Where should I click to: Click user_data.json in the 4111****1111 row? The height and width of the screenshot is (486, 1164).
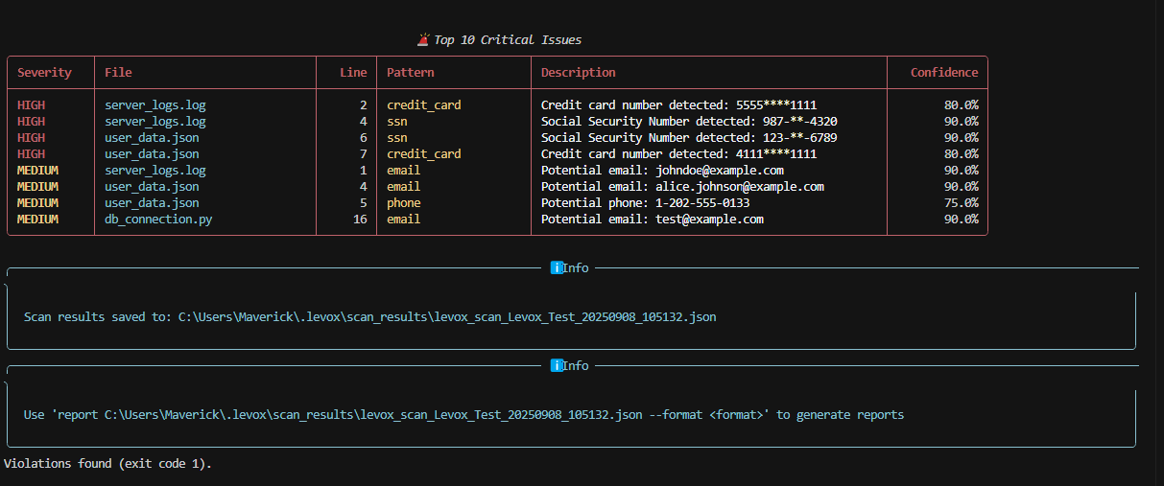click(x=152, y=154)
